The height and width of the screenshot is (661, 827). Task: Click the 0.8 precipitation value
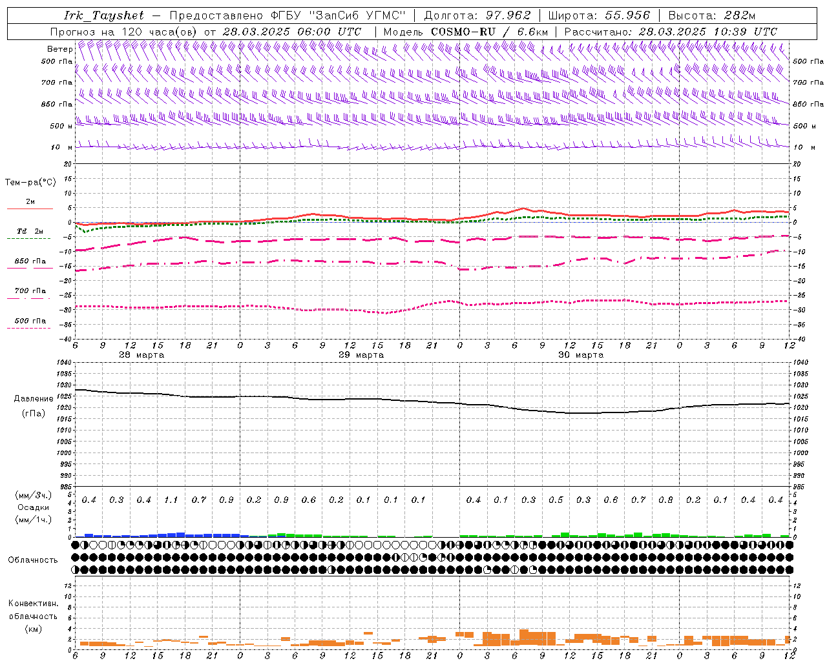(665, 500)
